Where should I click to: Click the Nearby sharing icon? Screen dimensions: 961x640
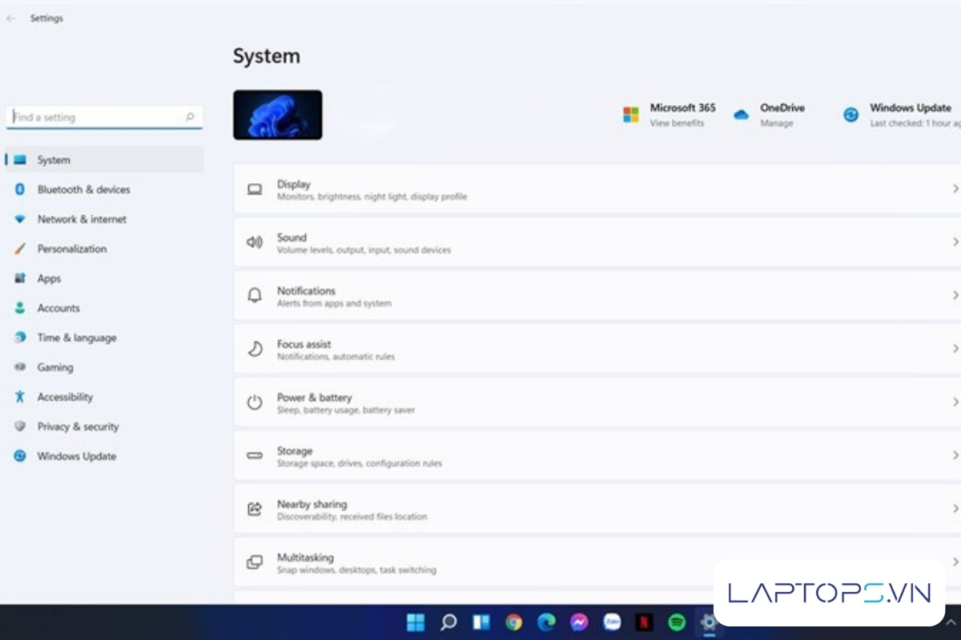click(x=255, y=509)
